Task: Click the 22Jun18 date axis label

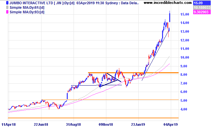Action: coord(41,124)
